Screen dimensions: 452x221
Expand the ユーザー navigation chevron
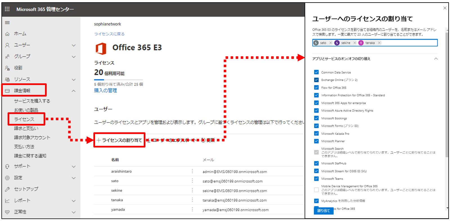pos(74,45)
